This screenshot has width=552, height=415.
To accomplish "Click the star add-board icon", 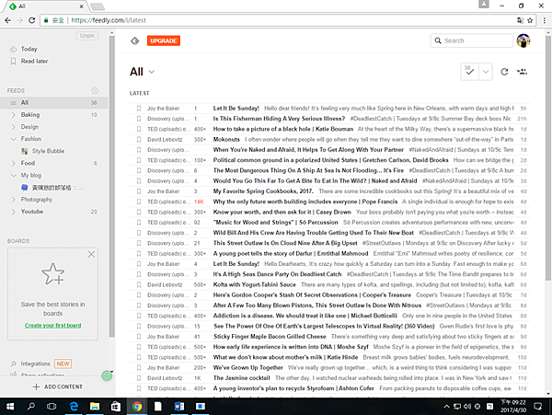I will 53,274.
